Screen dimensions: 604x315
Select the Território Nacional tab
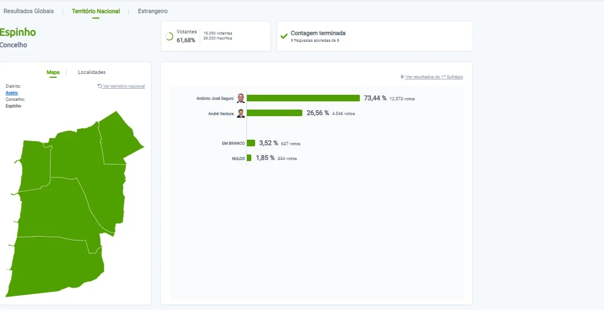coord(95,11)
